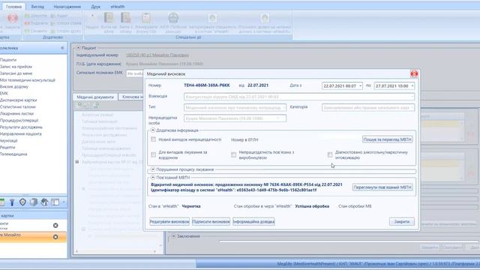Open the Категорія dropdown
This screenshot has height=270, width=480.
[x=412, y=108]
